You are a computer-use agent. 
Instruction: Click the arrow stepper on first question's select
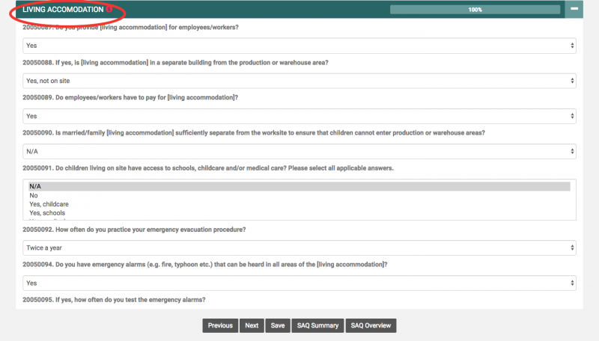coord(573,46)
